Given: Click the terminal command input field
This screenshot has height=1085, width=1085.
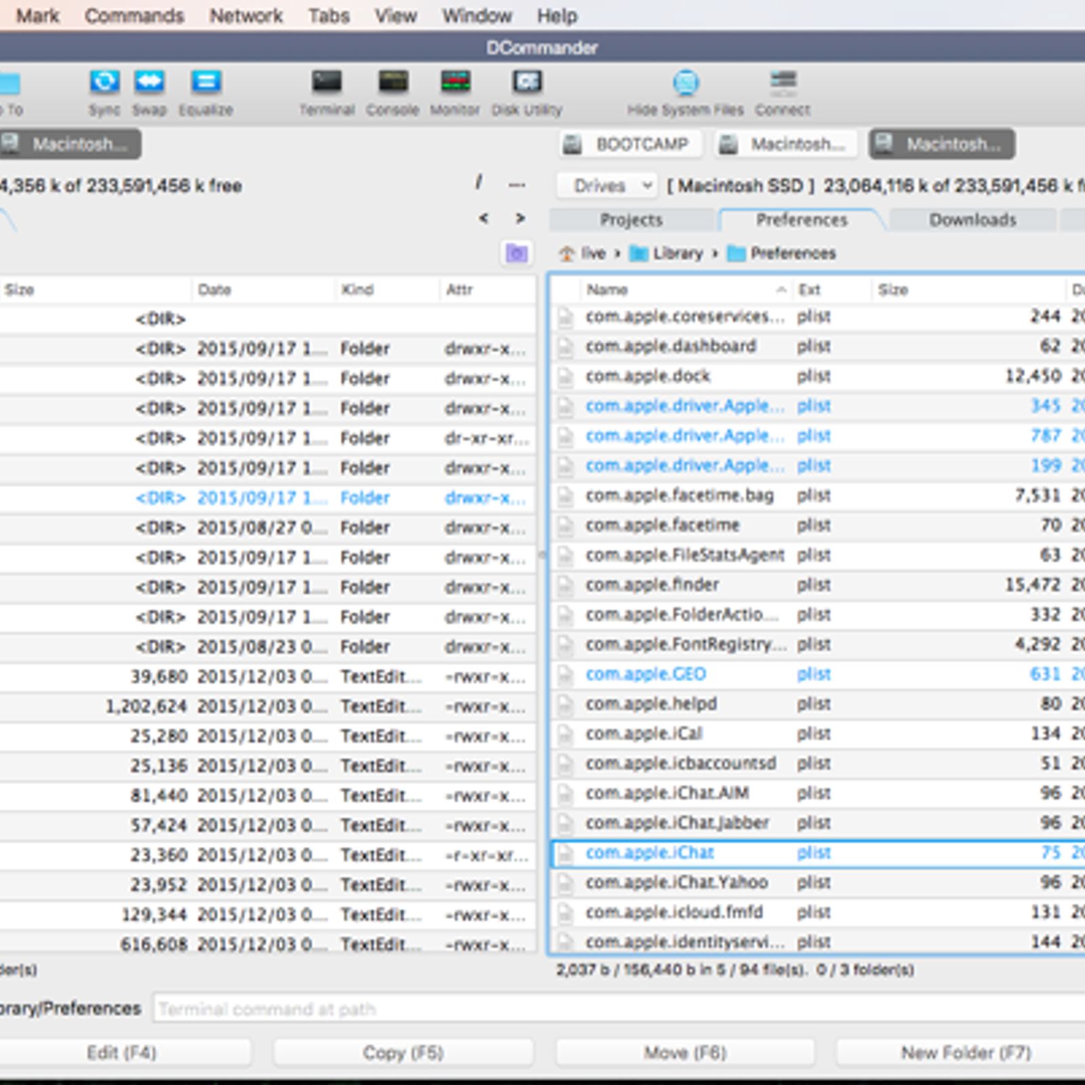Looking at the screenshot, I should point(618,1009).
